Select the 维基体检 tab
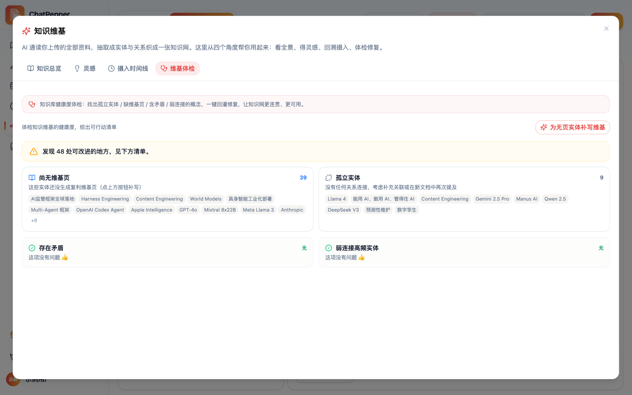This screenshot has width=632, height=395. tap(178, 68)
